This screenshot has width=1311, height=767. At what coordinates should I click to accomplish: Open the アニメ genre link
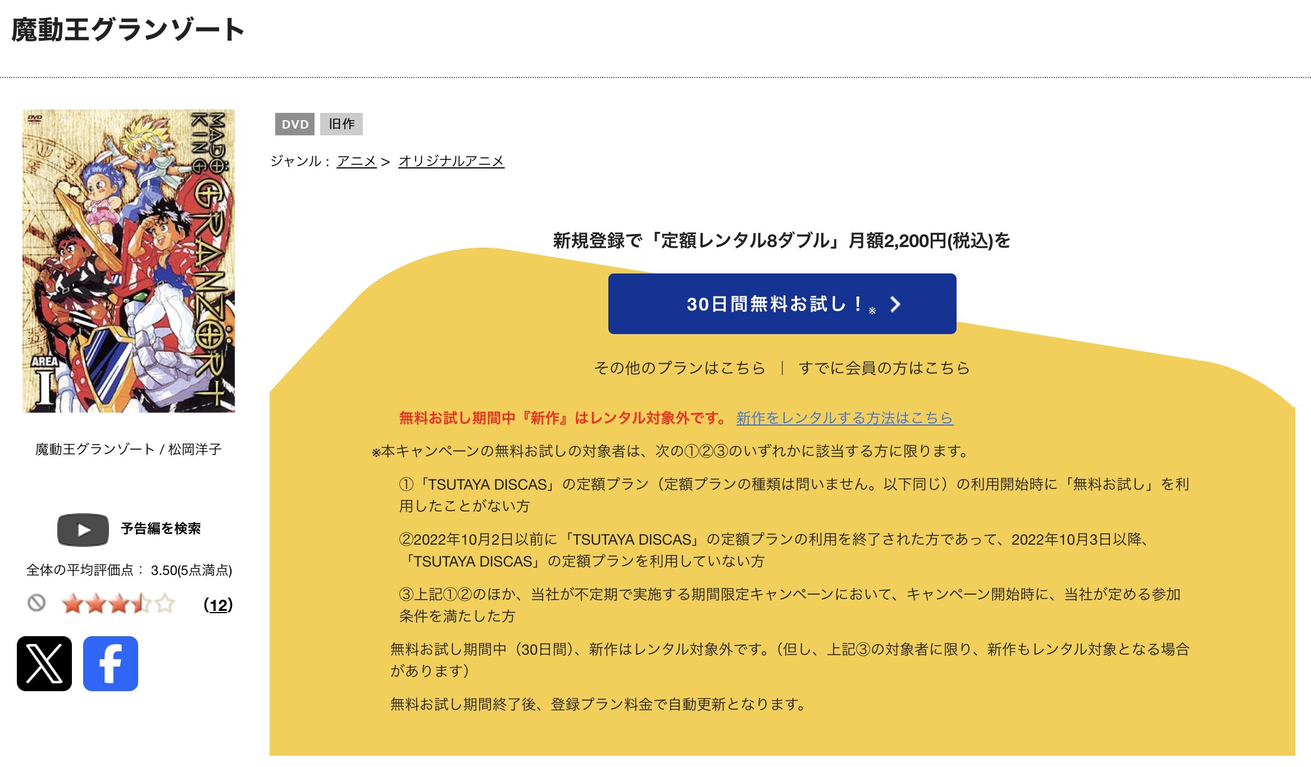tap(357, 161)
